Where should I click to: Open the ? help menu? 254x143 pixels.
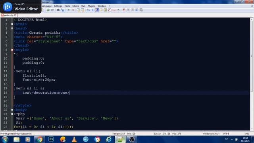pyautogui.click(x=109, y=6)
